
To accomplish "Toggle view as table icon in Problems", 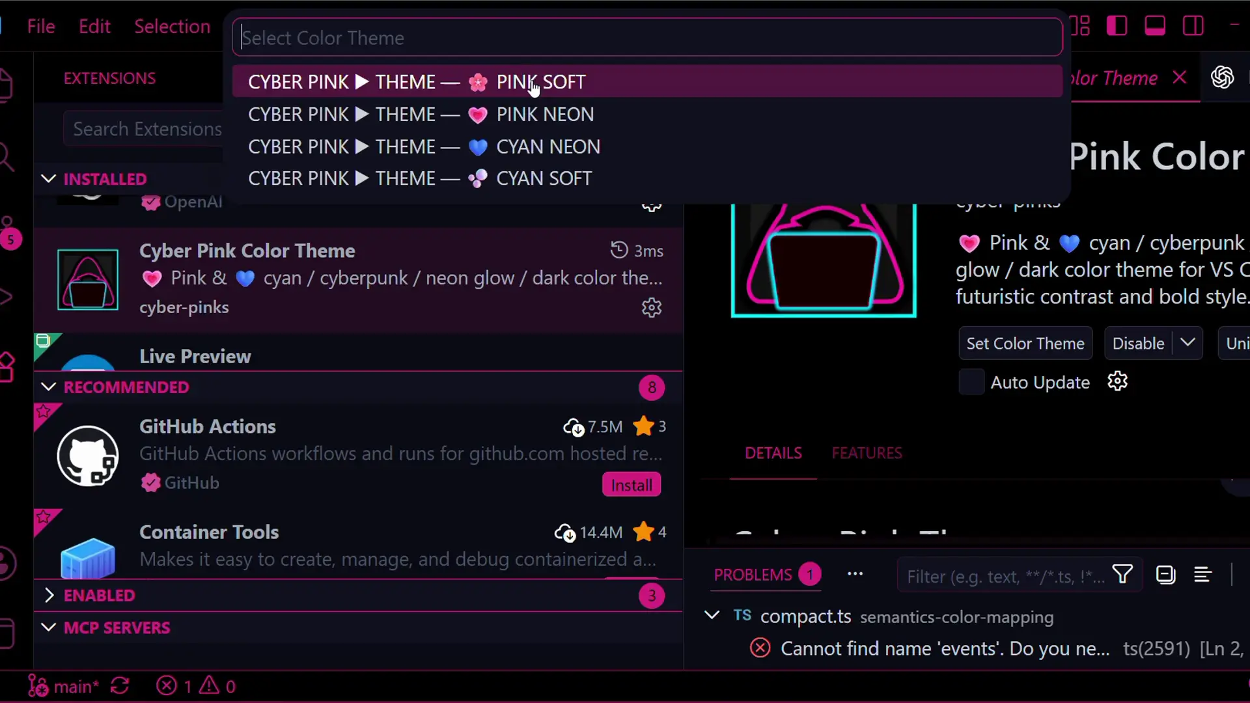I will click(1202, 575).
